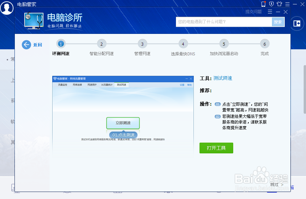Select step 2 circle 智能分配网速
The width and height of the screenshot is (306, 199).
101,44
